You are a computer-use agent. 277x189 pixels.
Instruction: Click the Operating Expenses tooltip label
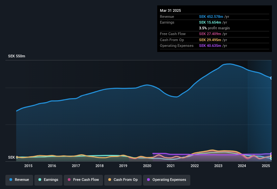click(176, 46)
